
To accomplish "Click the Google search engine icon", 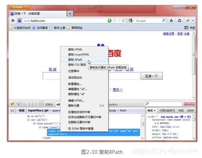I will [x=130, y=21].
